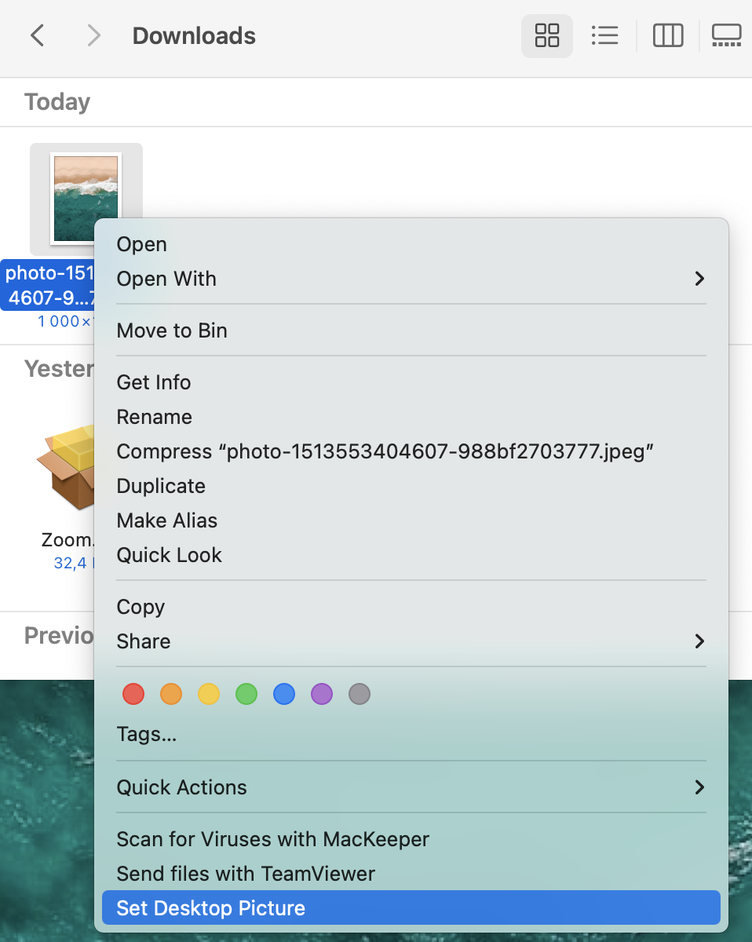Select the beach photo thumbnail
Viewport: 752px width, 942px height.
86,198
